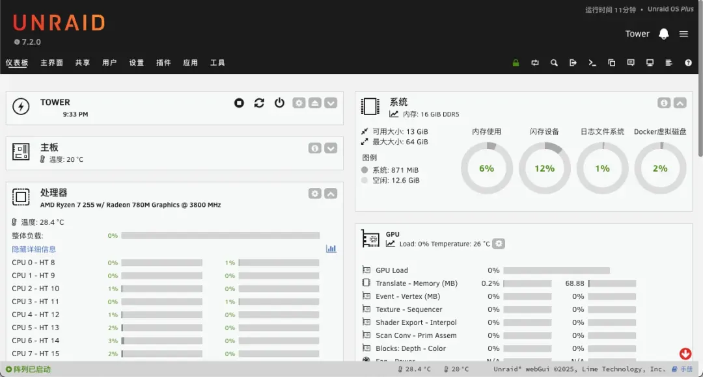Viewport: 703px width, 377px height.
Task: Click the notification bell icon
Action: pyautogui.click(x=664, y=34)
